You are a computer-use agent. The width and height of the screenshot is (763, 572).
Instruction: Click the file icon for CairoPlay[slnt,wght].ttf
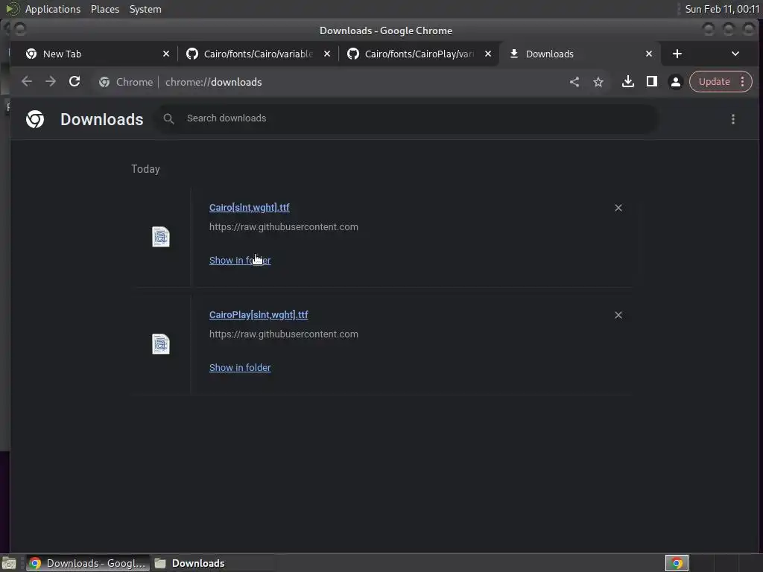click(161, 344)
